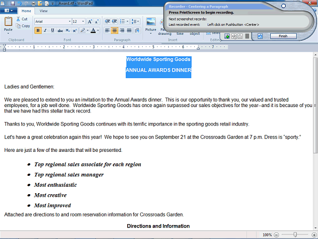Open the Line spacing dropdown
The image size is (318, 239).
(135, 21)
